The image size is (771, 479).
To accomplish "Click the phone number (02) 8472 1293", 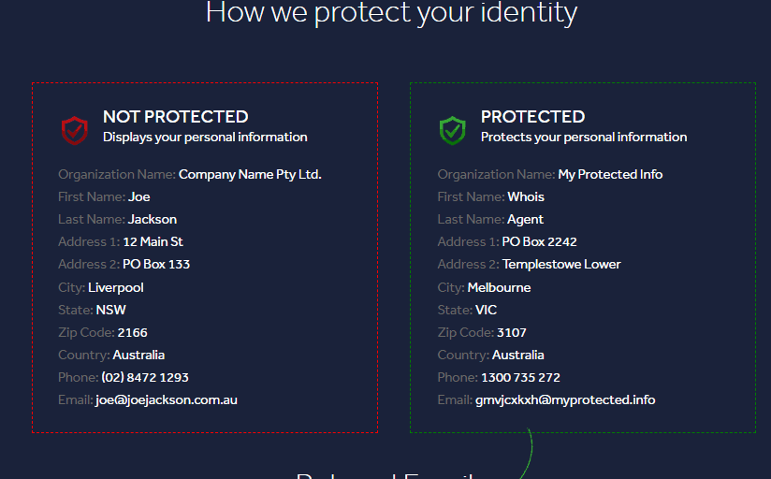I will pyautogui.click(x=145, y=377).
